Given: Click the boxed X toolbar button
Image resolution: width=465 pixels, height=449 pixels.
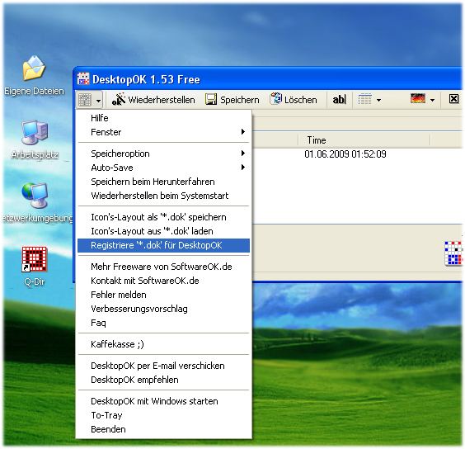Looking at the screenshot, I should [x=453, y=99].
